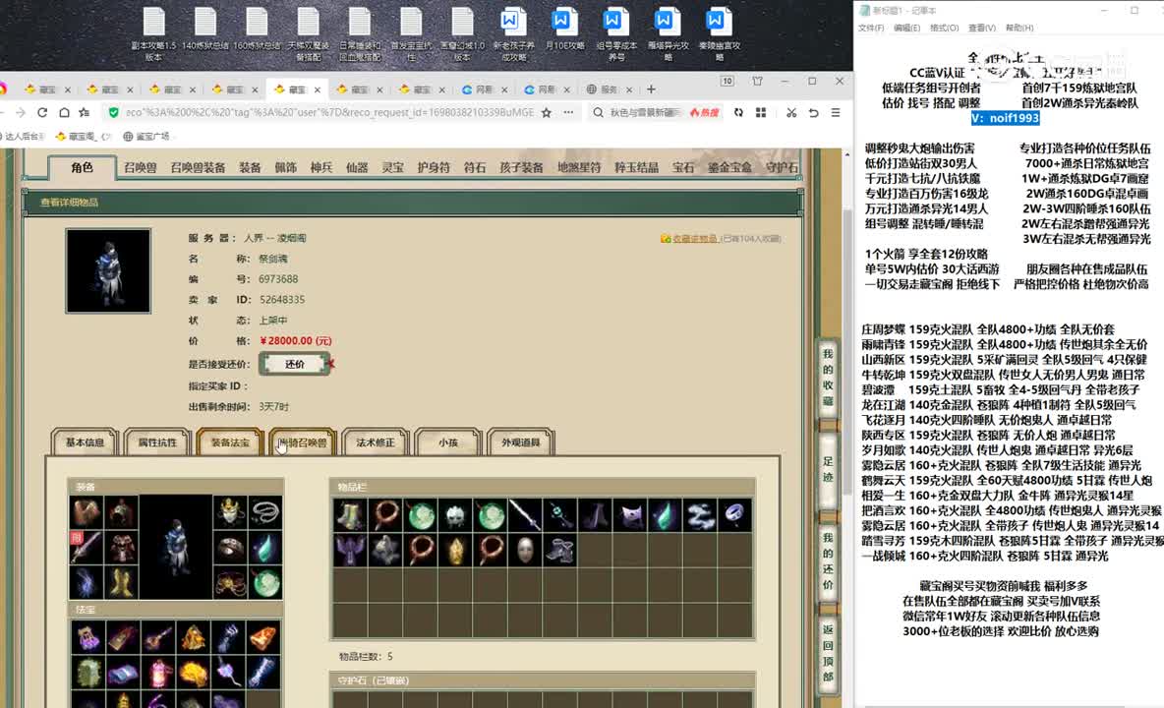Open the 坐骑召唤兽 detail tab
This screenshot has width=1164, height=708.
coord(303,442)
